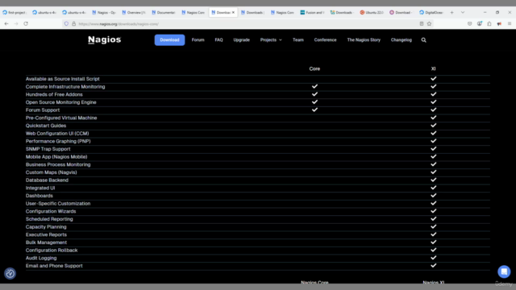Click the padlock site info icon

(x=73, y=23)
